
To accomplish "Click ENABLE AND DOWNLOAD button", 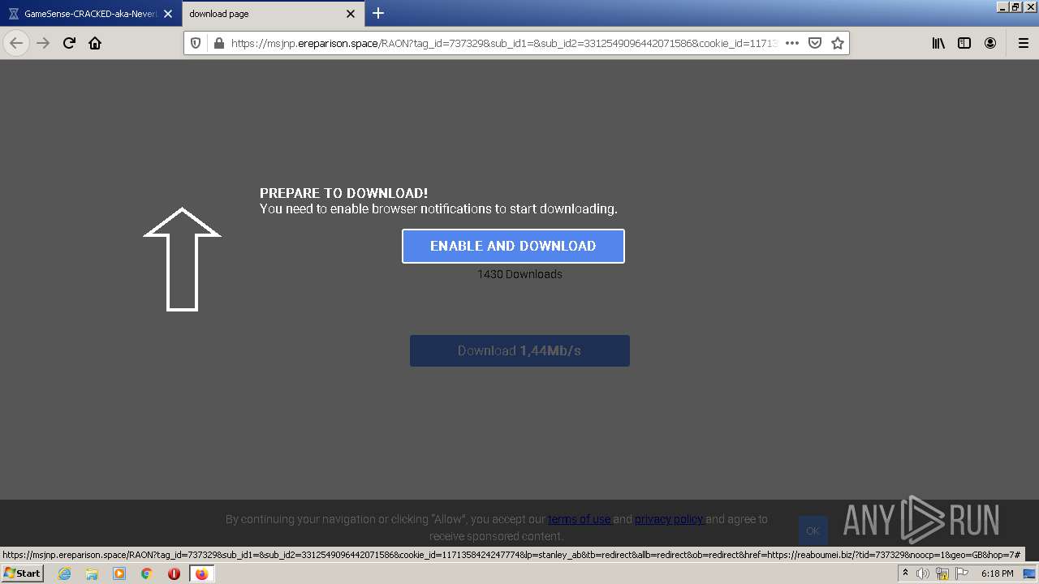I will pos(513,246).
